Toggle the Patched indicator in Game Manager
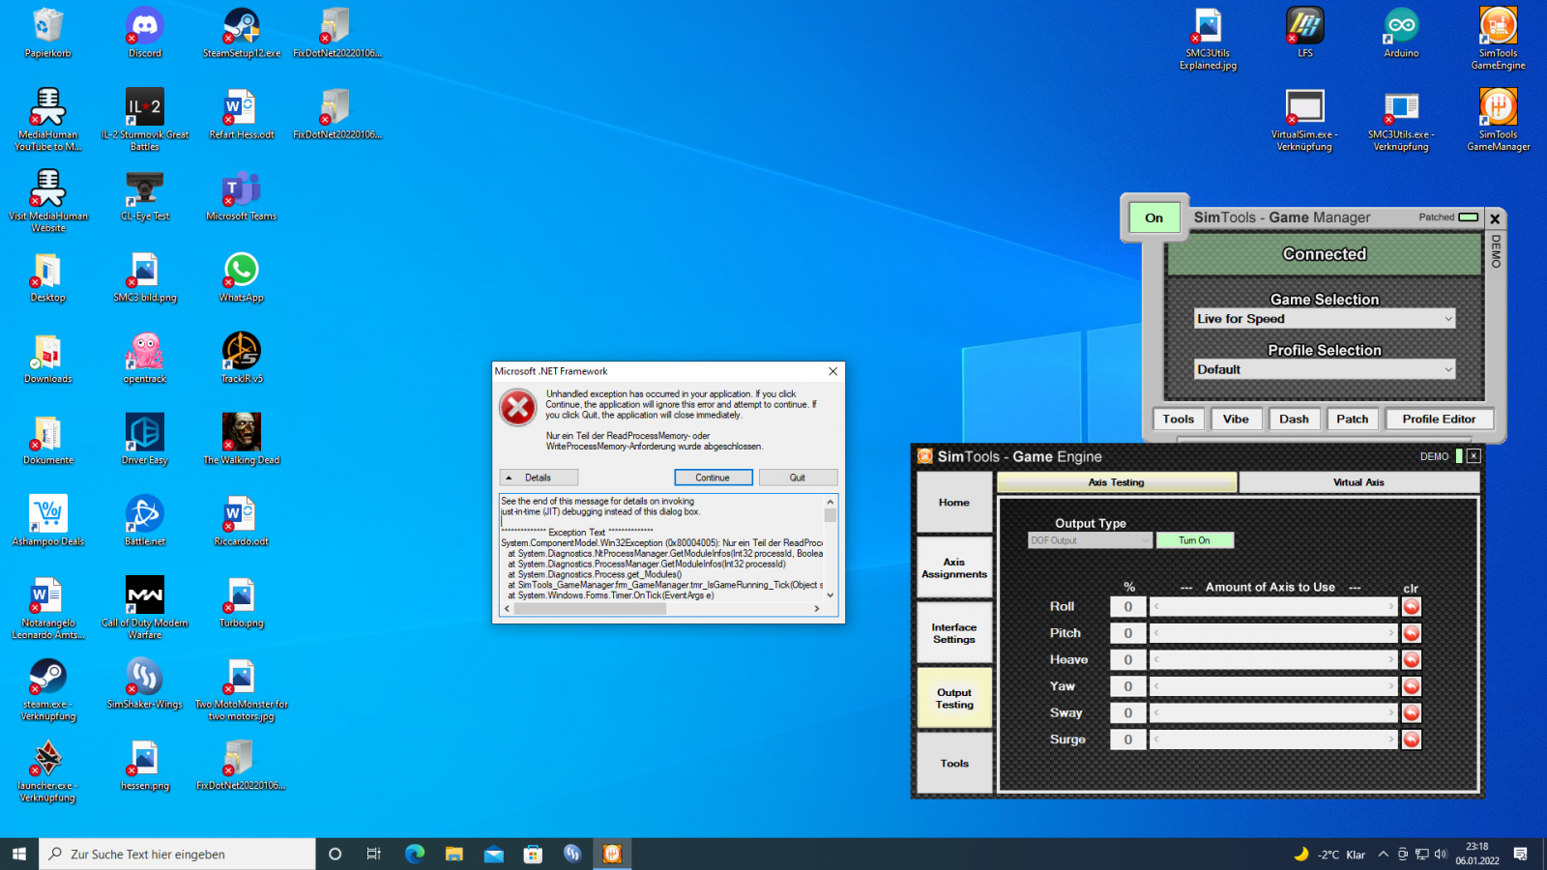 pyautogui.click(x=1468, y=217)
